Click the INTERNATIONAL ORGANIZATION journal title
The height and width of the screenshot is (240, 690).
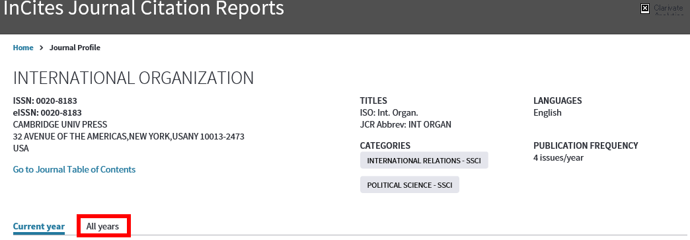coord(134,78)
